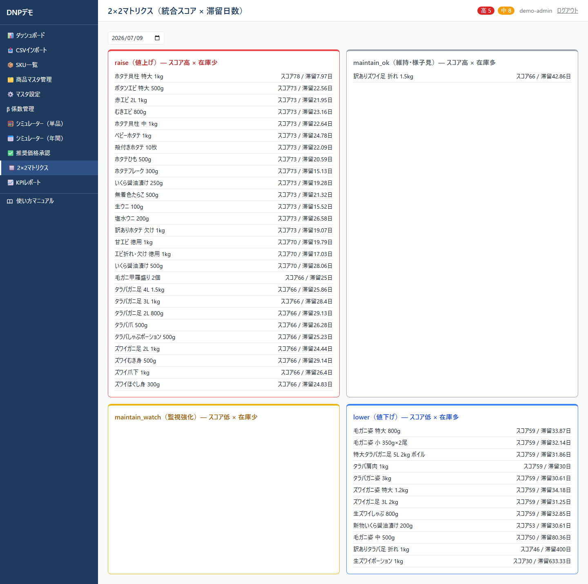
Task: Click row むきエビ 800g
Action: click(224, 112)
